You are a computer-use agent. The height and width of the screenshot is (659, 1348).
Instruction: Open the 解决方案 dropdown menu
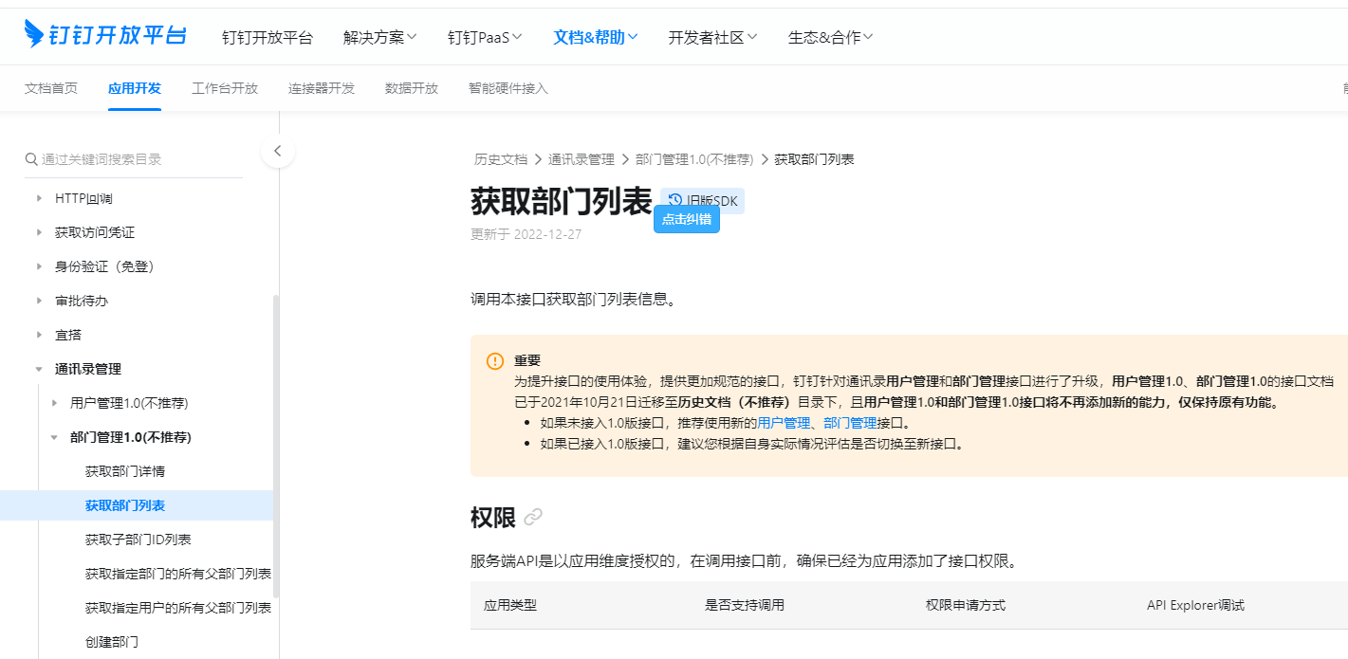[x=380, y=37]
